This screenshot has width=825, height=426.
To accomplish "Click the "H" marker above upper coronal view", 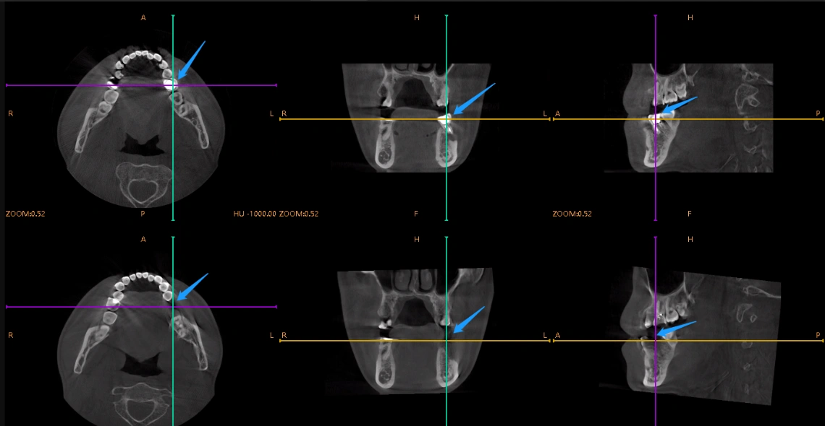I will (x=417, y=18).
